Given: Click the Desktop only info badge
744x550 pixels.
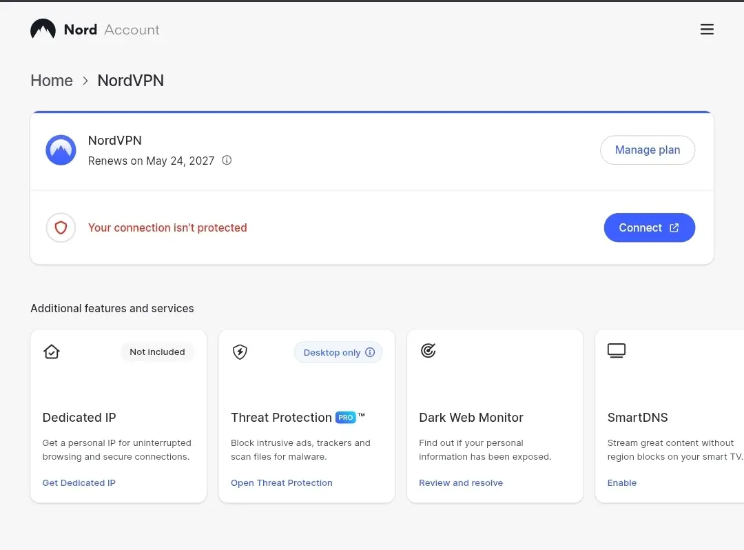Looking at the screenshot, I should pos(338,353).
